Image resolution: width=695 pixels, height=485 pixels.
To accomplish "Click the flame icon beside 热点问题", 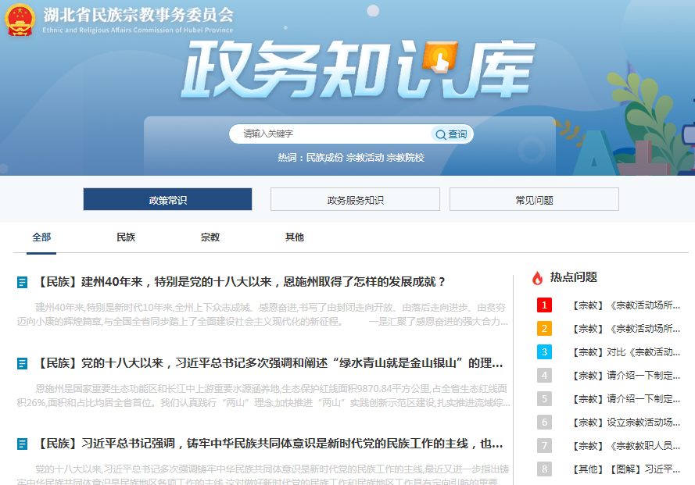I will pos(537,278).
